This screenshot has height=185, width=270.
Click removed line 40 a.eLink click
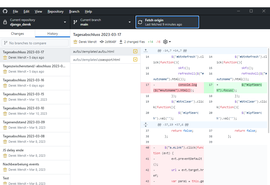[172, 150]
